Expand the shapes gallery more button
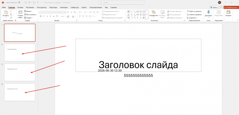 (147, 15)
